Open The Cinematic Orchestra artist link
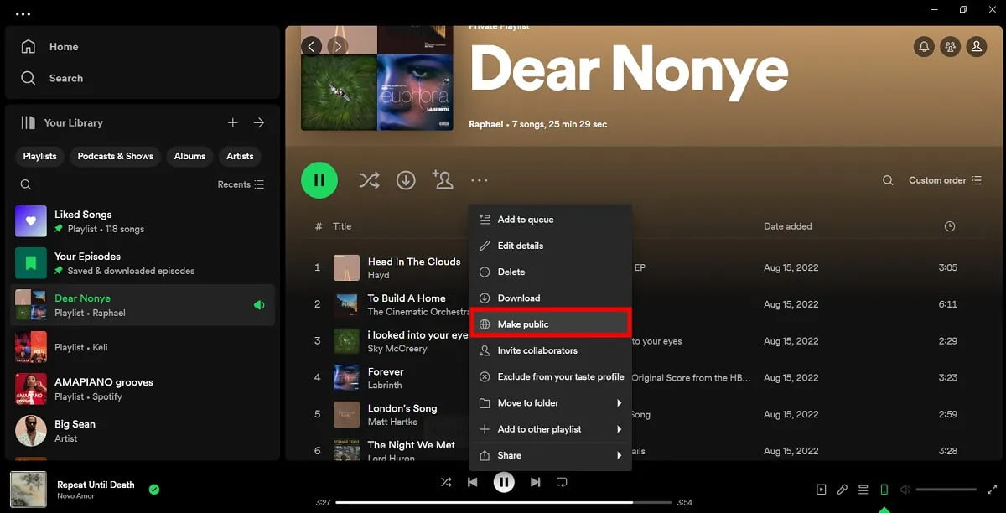This screenshot has width=1006, height=513. [418, 312]
